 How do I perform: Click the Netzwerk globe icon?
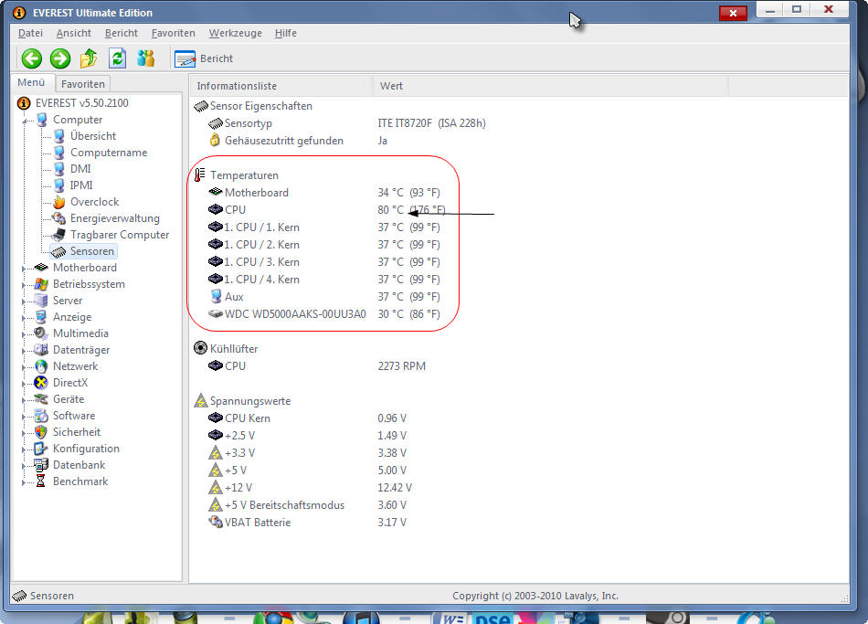(x=41, y=366)
